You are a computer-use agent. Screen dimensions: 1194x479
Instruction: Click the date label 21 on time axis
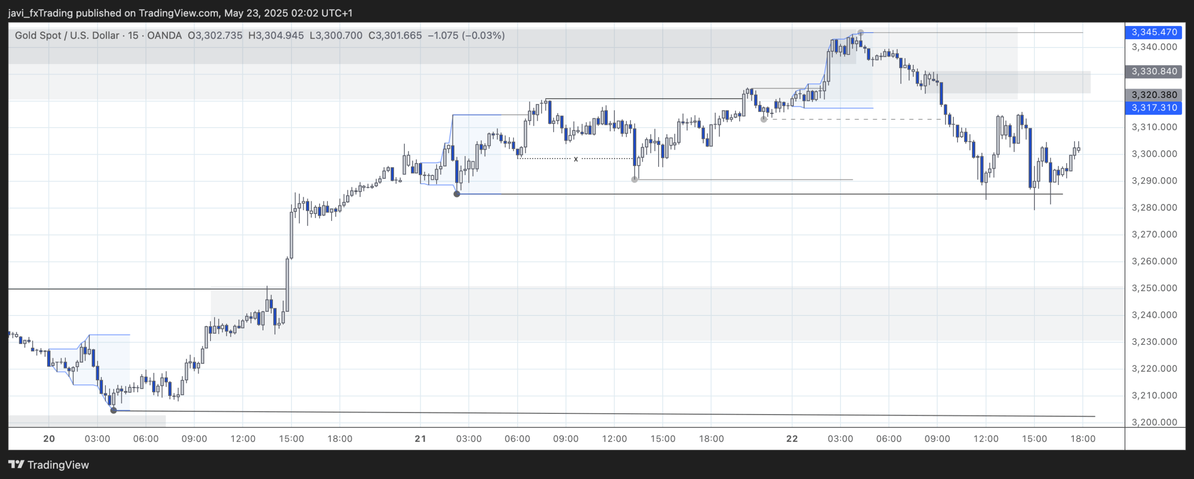420,438
